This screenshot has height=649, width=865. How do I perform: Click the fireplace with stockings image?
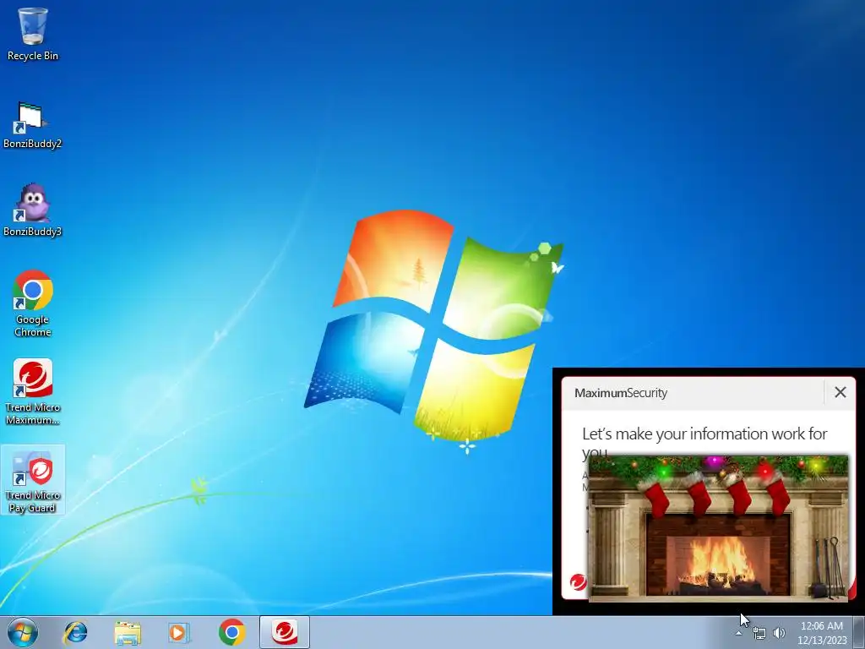(718, 528)
